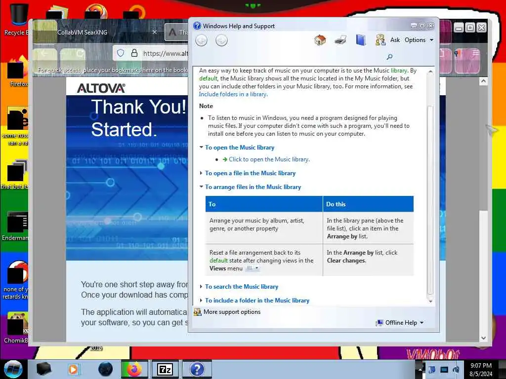Open Help and Support home page
506x379 pixels.
[x=320, y=40]
